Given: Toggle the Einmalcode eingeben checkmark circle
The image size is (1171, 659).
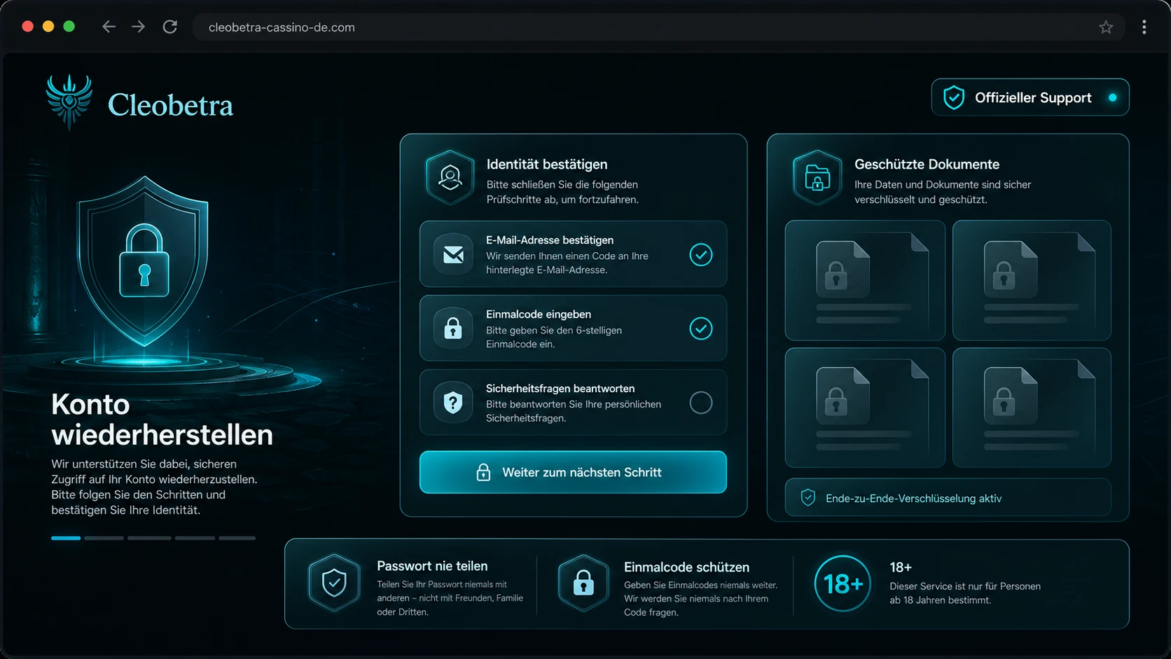Looking at the screenshot, I should point(701,328).
